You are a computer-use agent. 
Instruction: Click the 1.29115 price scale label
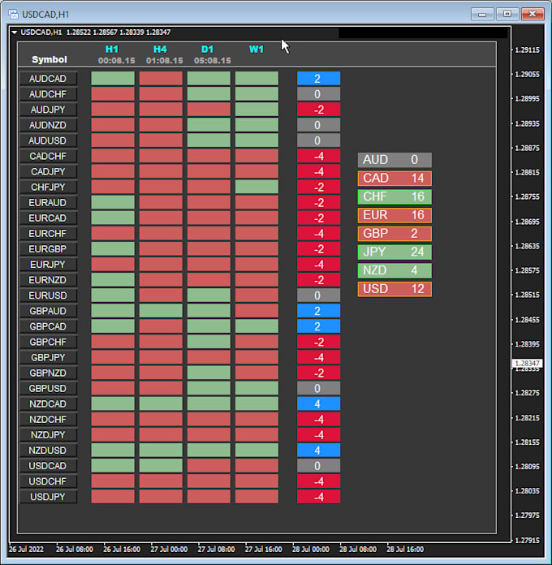tap(527, 50)
